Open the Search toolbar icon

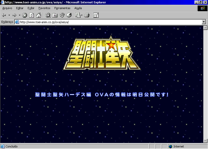pyautogui.click(x=48, y=15)
